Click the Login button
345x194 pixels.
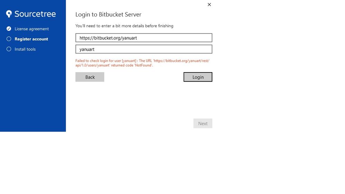click(x=198, y=77)
